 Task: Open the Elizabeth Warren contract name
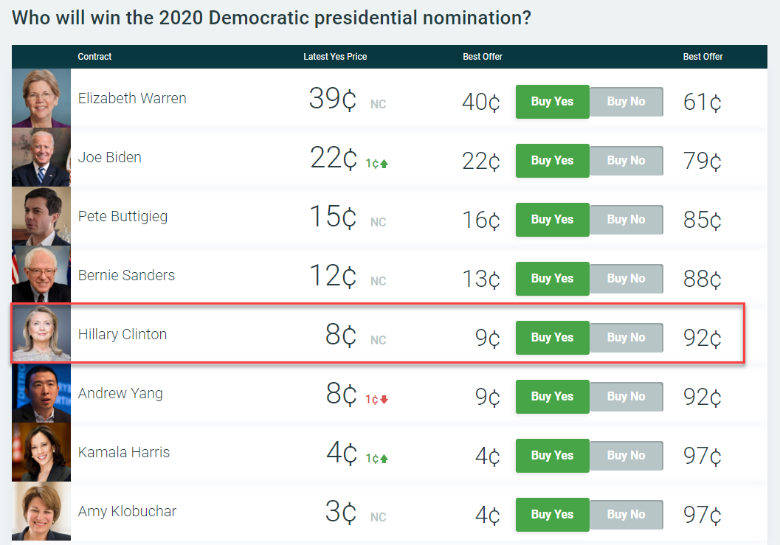tap(132, 98)
